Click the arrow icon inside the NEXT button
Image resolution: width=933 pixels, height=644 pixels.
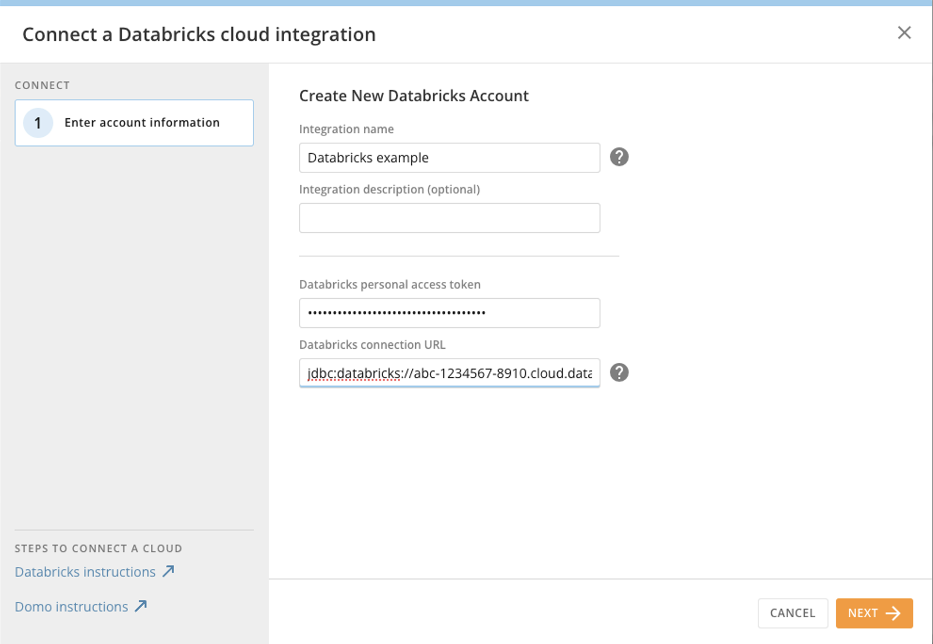[x=893, y=613]
